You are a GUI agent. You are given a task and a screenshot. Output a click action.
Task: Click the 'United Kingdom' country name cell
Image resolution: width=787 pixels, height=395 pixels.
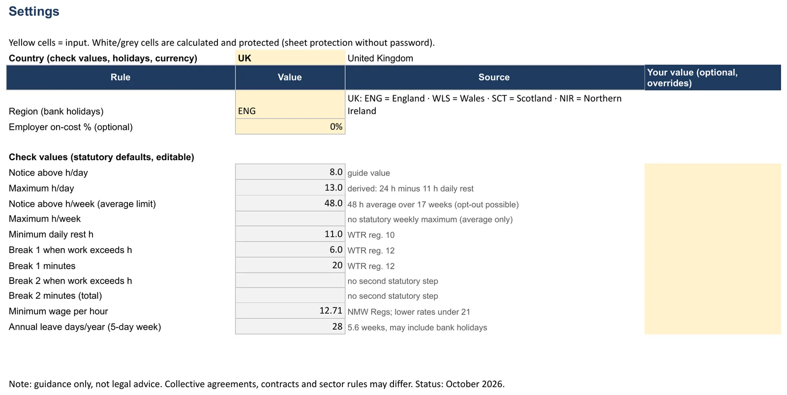[x=380, y=58]
